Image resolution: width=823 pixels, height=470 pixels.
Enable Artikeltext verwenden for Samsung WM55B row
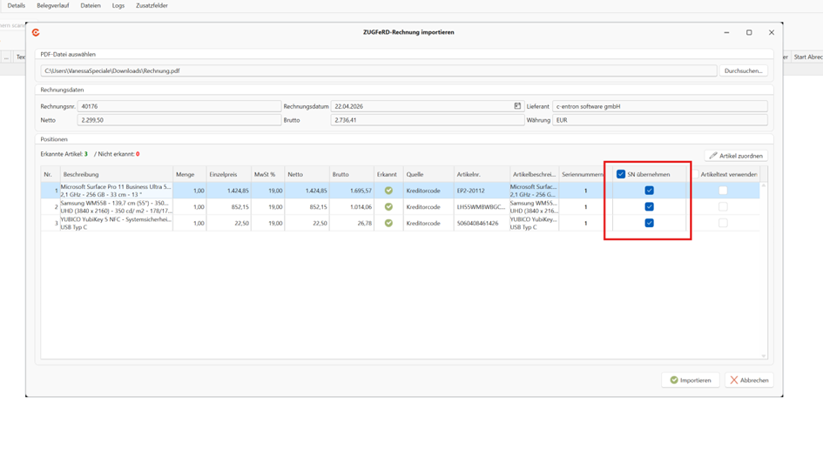(723, 206)
